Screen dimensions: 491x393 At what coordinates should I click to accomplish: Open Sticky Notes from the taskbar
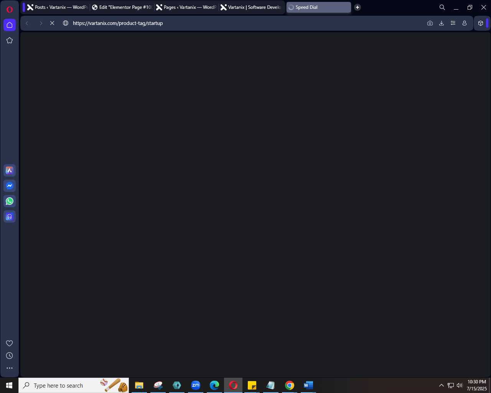(x=252, y=385)
